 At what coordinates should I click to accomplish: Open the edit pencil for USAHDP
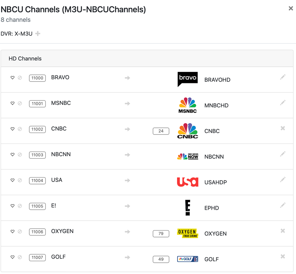tap(283, 179)
